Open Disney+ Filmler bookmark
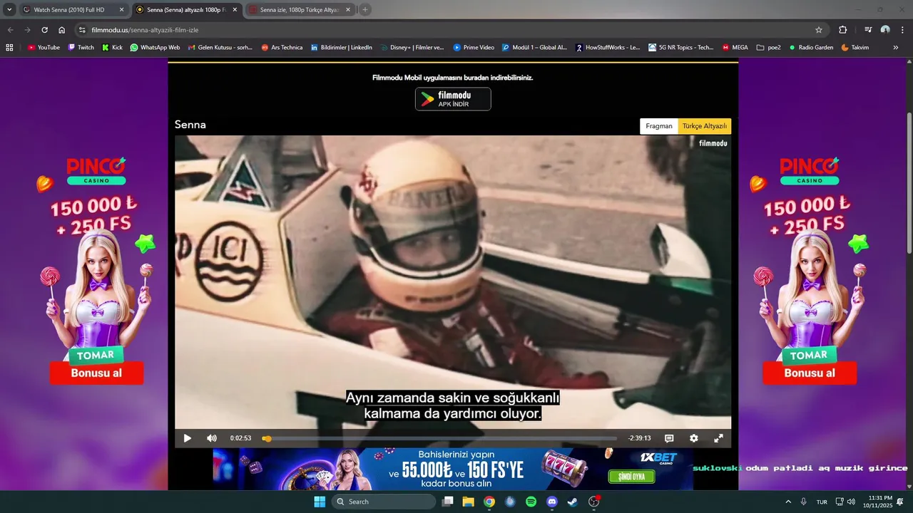 [412, 48]
